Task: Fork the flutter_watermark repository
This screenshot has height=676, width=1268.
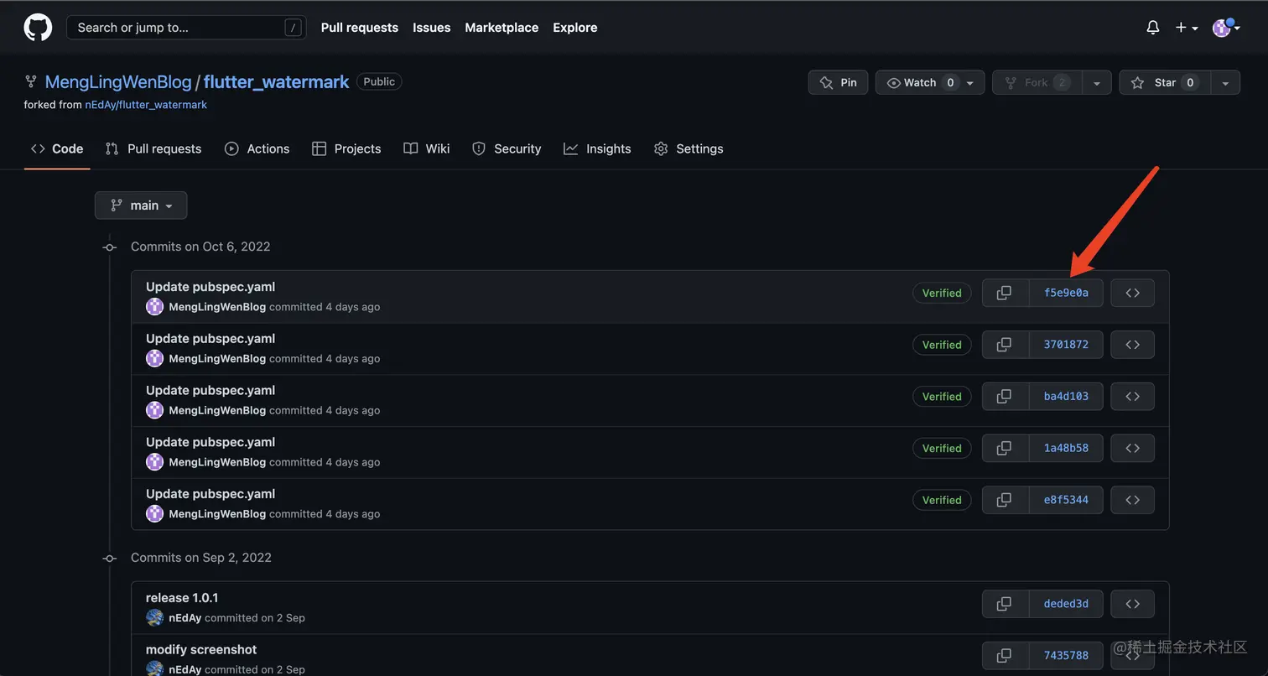Action: pos(1037,82)
